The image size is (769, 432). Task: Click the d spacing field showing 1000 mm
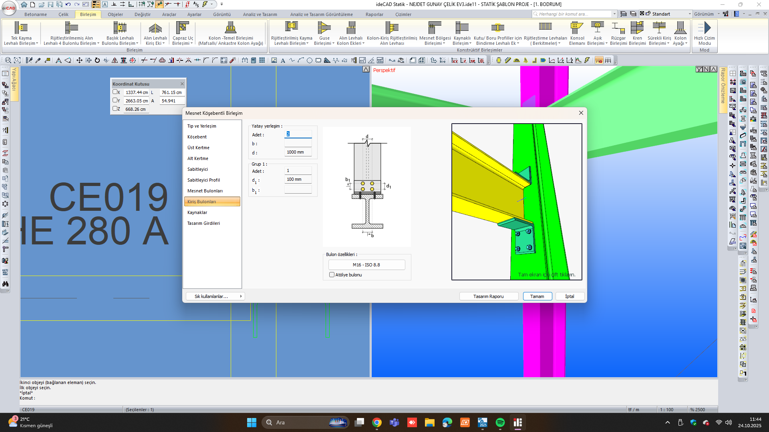pos(298,152)
